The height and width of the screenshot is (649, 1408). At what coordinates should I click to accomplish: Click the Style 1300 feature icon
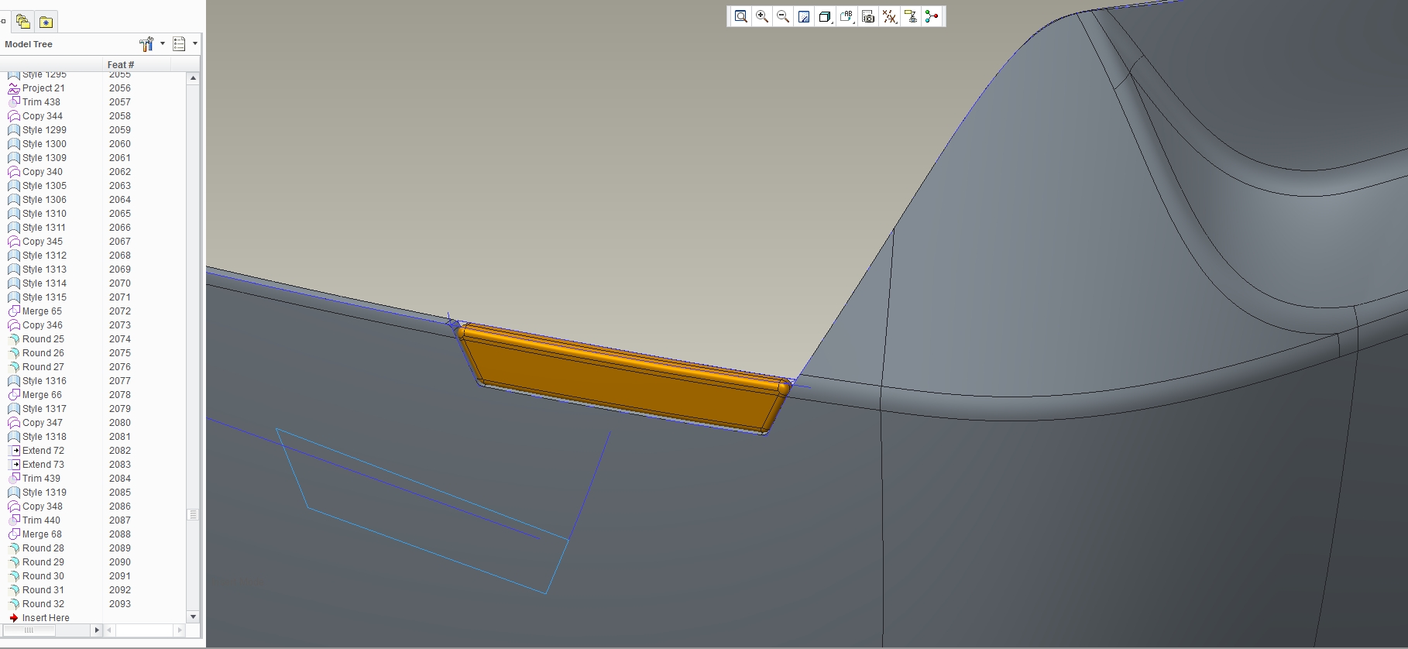click(14, 144)
